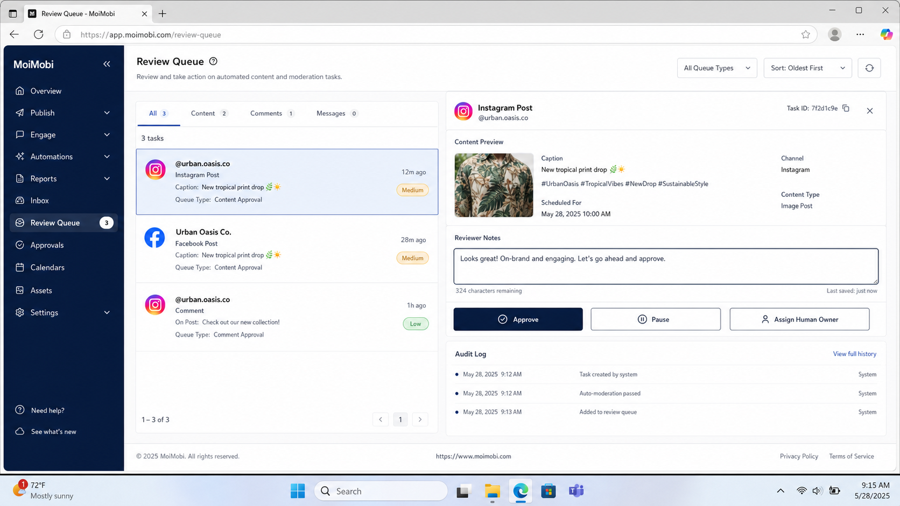Click Instagram logo on the Comment task
Screen dimensions: 900x506
tap(155, 305)
